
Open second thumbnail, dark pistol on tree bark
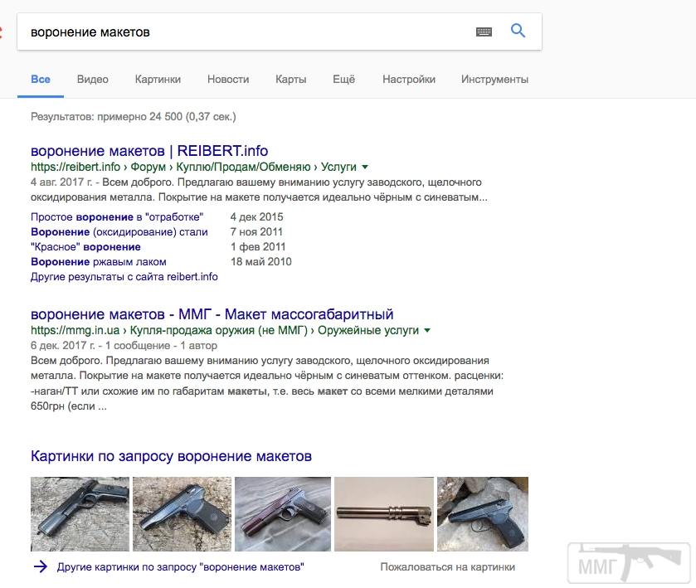click(182, 514)
